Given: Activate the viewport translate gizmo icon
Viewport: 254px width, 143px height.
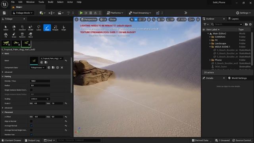Looking at the screenshot, I should [x=136, y=19].
